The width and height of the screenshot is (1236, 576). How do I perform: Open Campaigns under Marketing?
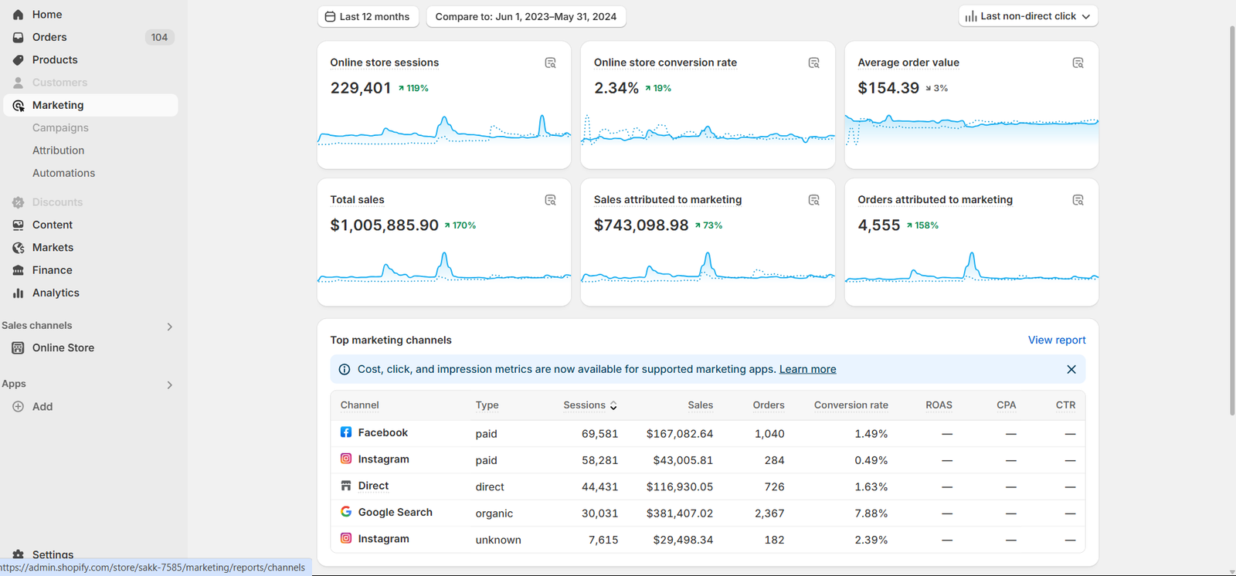pyautogui.click(x=60, y=127)
